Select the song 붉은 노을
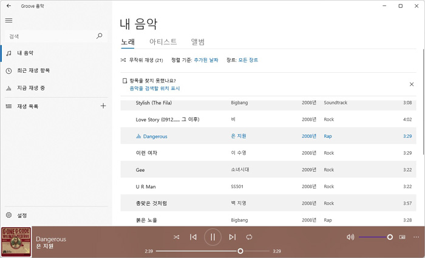Screen dimensions: 425x258 (x=268, y=220)
